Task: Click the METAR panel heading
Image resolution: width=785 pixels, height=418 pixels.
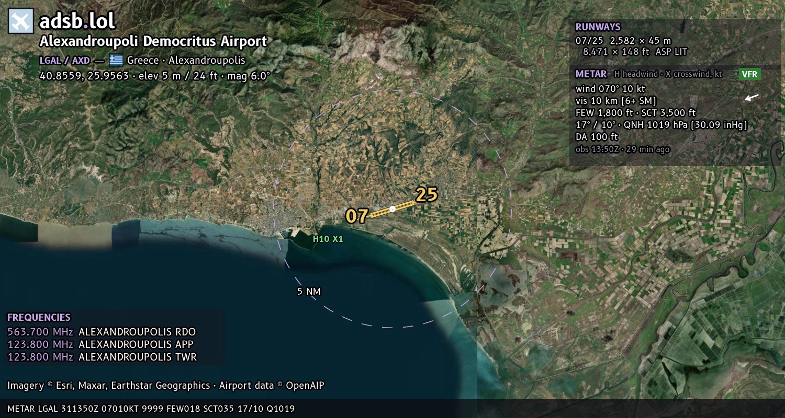Action: click(591, 74)
